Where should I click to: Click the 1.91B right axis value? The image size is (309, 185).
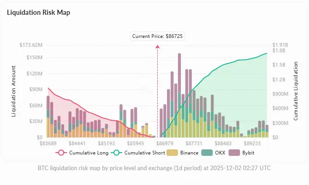[x=280, y=45]
